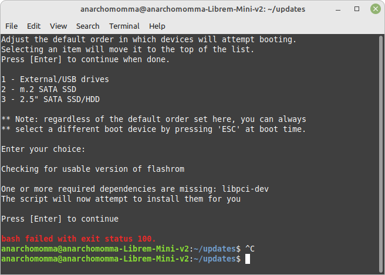Click 'Checking for usable version of flashrom' text
This screenshot has height=275, width=385.
pos(93,169)
